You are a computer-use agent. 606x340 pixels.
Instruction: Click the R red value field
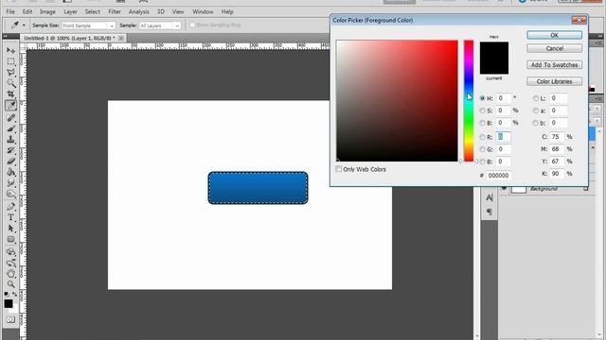point(503,137)
